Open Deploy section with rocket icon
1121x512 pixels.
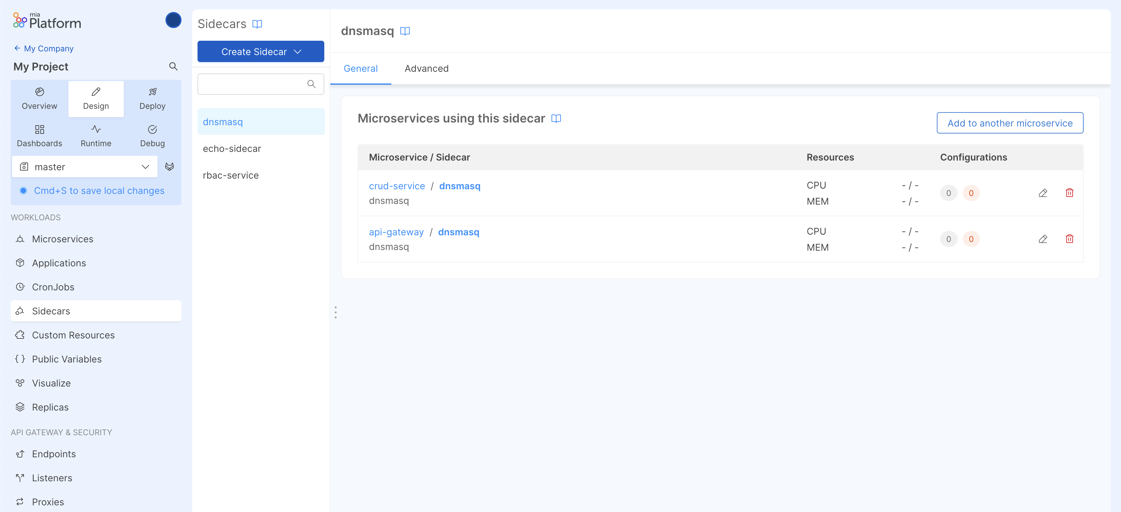[152, 98]
